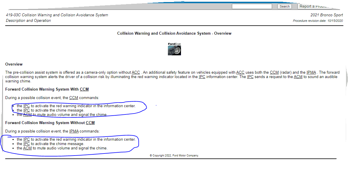Open the CCM link before '(radar)'
Image resolution: width=348 pixels, height=180 pixels.
pos(274,73)
